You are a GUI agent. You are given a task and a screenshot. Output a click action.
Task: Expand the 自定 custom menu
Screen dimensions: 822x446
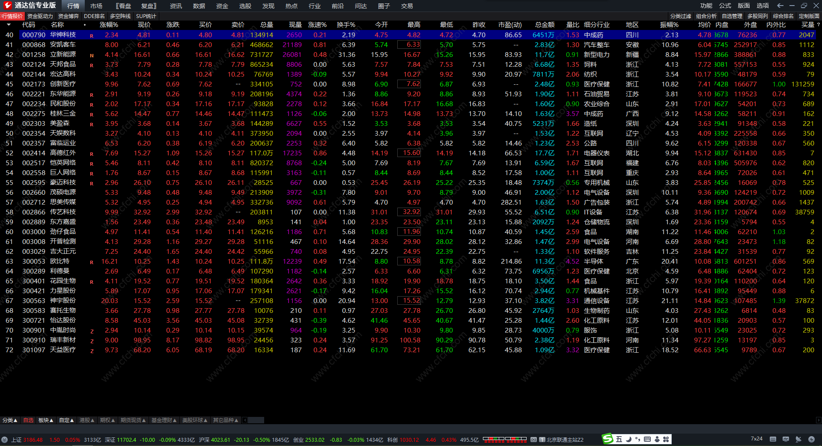click(66, 420)
